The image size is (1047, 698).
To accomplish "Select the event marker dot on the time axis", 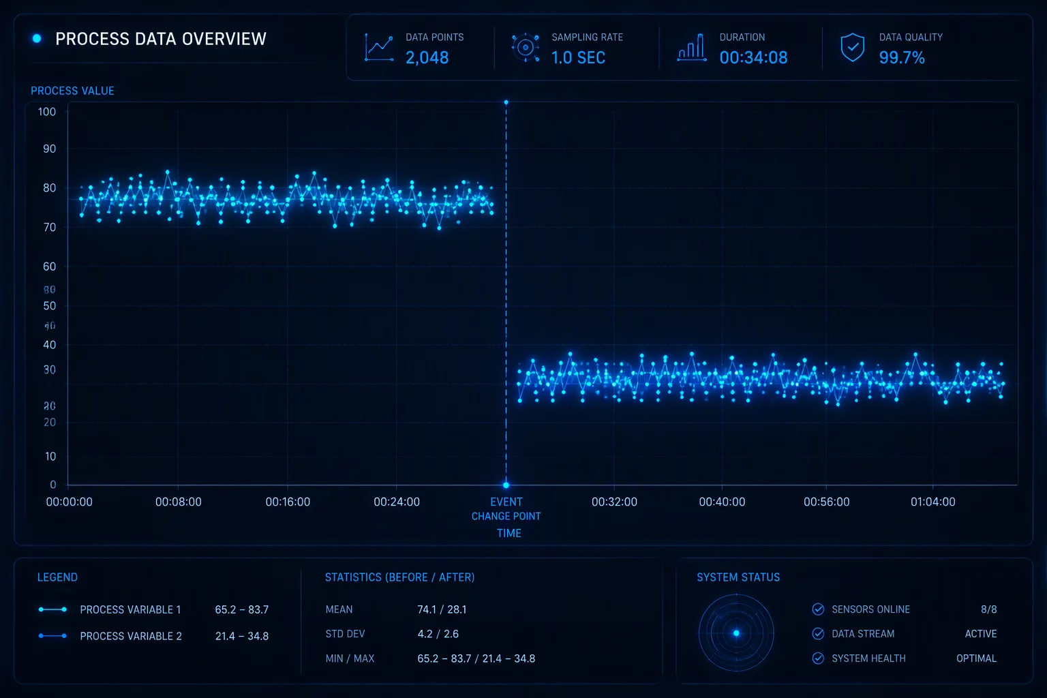I will (506, 485).
